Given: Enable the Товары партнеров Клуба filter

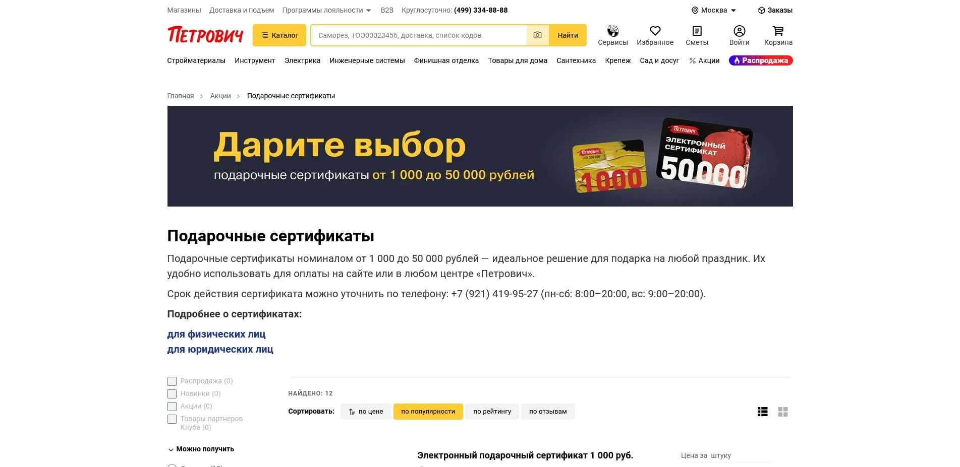Looking at the screenshot, I should pos(172,419).
